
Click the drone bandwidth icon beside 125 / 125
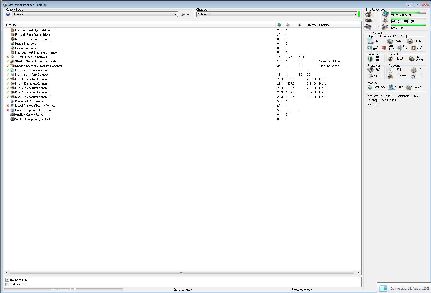coord(385,27)
